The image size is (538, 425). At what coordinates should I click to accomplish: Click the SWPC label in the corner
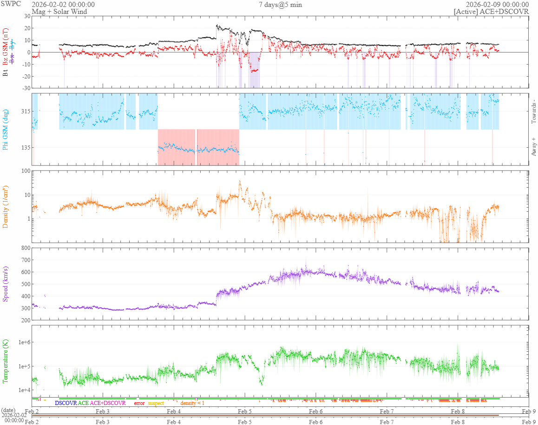click(x=11, y=4)
